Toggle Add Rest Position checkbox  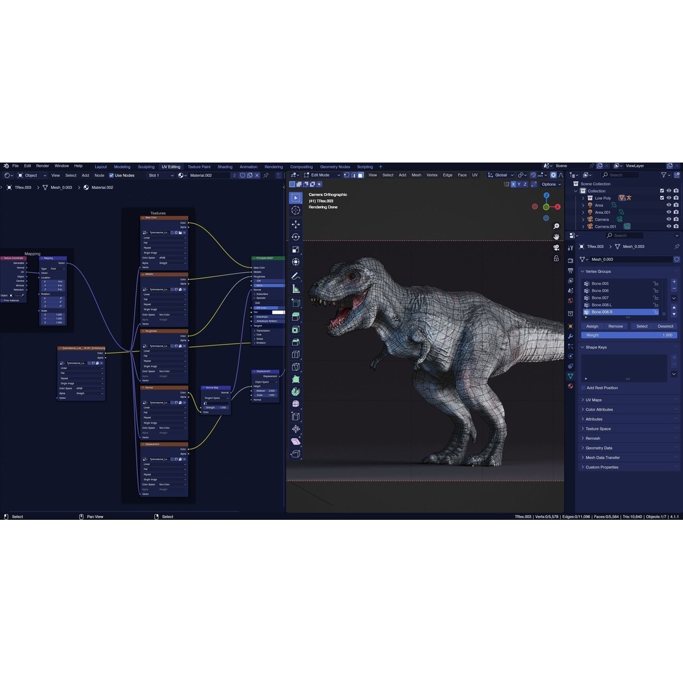click(584, 388)
